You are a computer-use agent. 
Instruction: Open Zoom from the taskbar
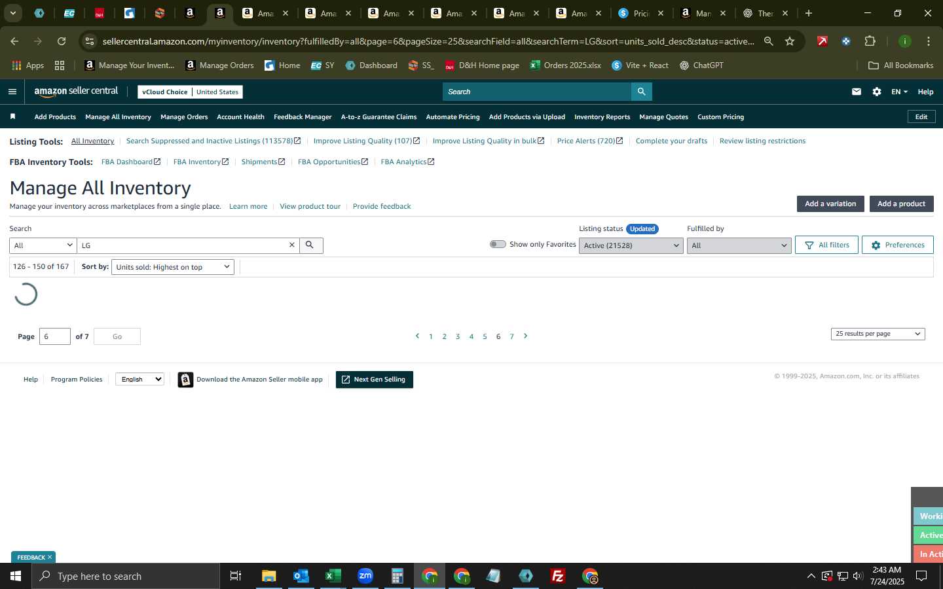pos(365,576)
